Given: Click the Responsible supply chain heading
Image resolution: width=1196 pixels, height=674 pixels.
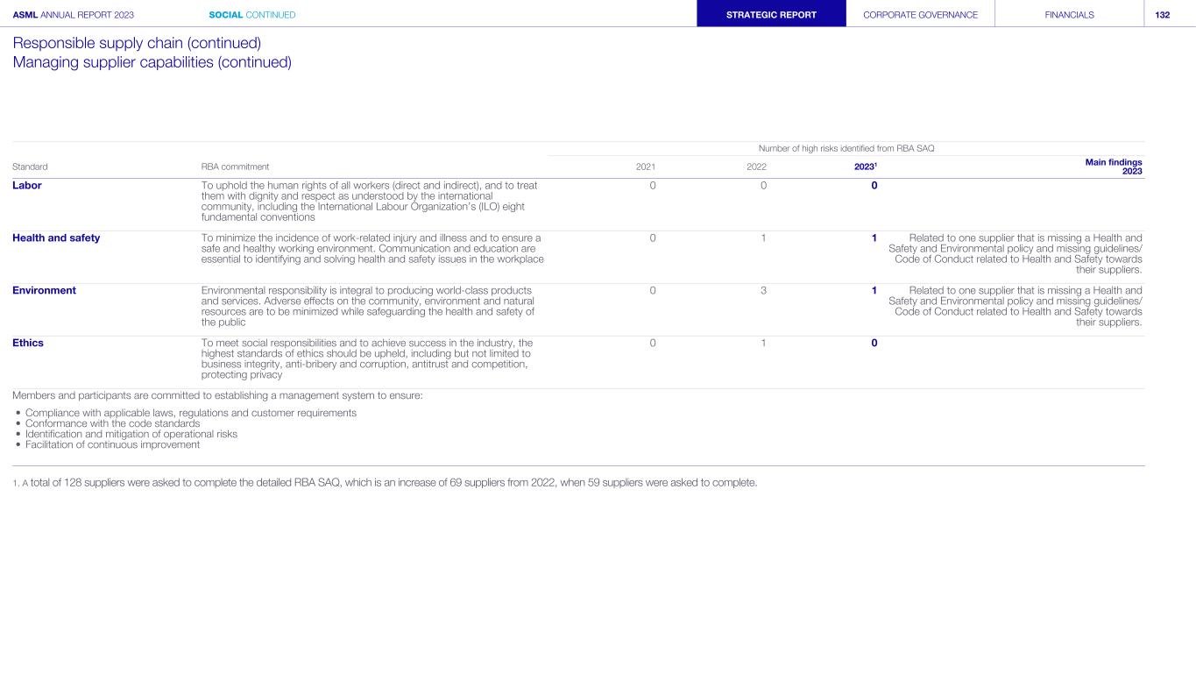Looking at the screenshot, I should point(137,43).
